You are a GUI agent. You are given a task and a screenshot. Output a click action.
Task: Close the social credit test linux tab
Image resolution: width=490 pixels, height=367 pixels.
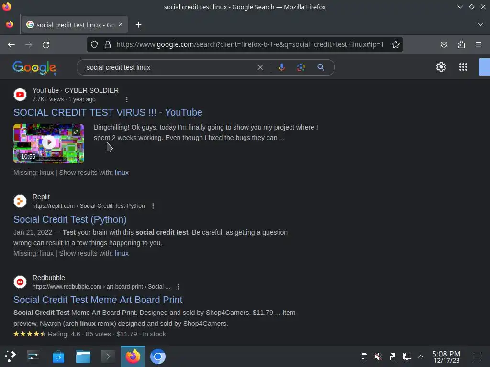point(121,24)
